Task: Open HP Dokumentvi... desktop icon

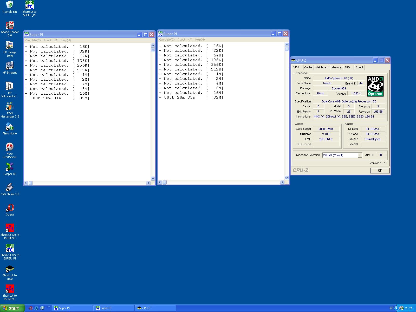Action: 10,90
